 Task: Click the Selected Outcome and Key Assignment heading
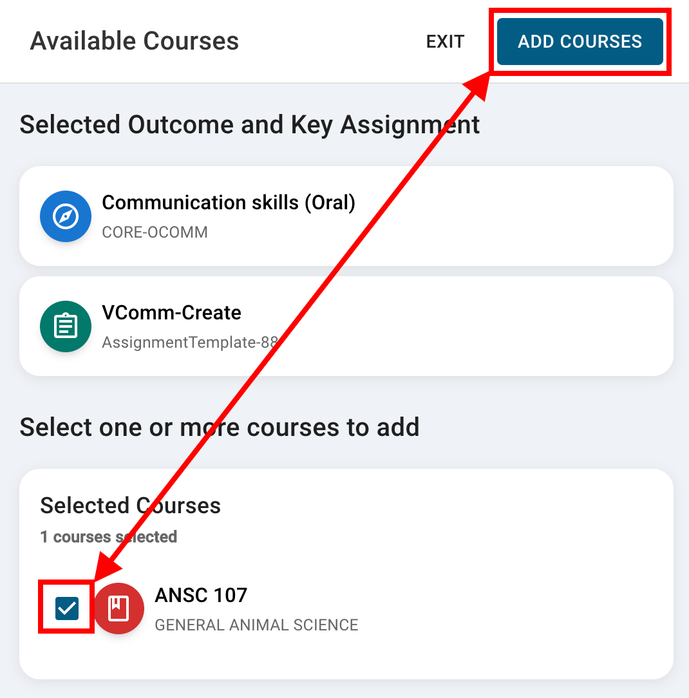[249, 124]
